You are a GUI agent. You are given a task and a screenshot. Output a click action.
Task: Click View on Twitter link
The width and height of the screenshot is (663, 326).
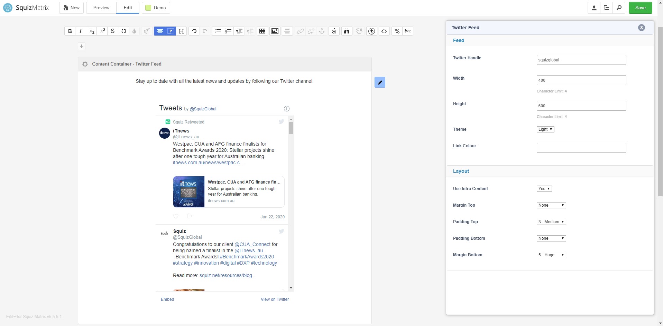(x=275, y=299)
